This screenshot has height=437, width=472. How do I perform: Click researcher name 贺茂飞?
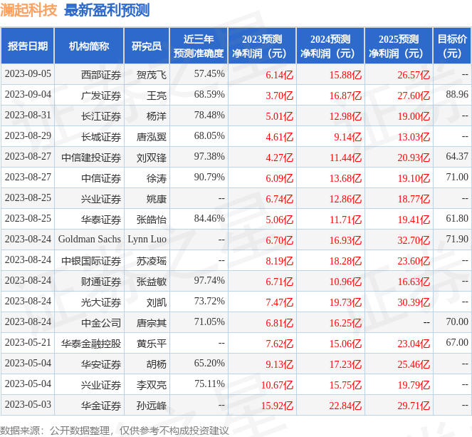[x=152, y=75]
